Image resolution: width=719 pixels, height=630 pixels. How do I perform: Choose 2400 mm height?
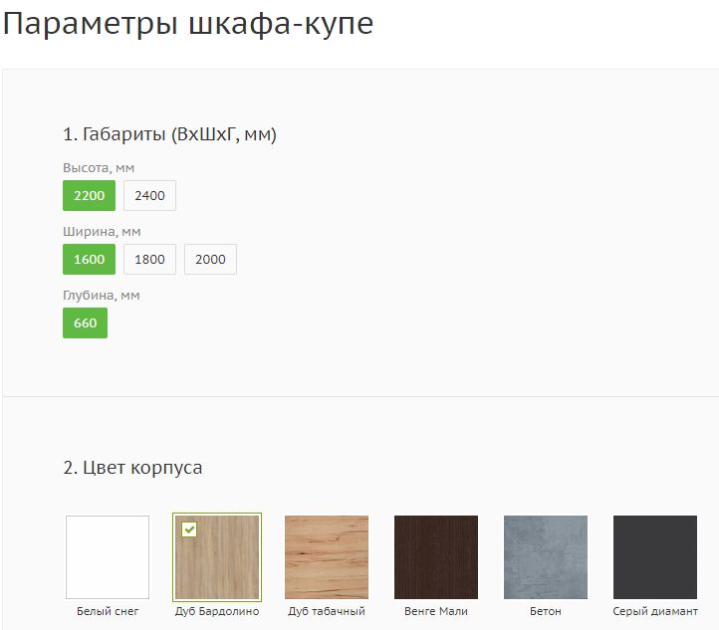[x=149, y=196]
